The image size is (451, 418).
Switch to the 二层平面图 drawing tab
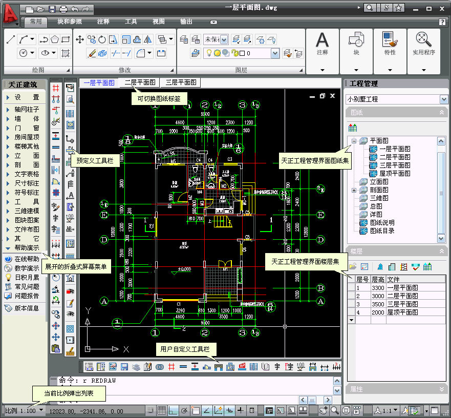point(140,82)
